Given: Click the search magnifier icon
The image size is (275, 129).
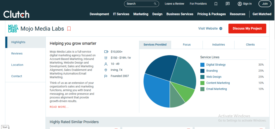Looking at the screenshot, I should [x=155, y=4].
